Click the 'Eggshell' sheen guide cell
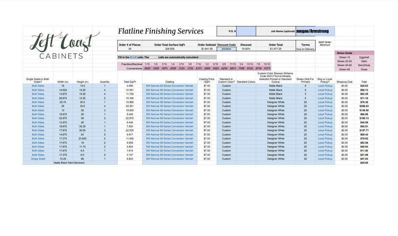 [364, 57]
